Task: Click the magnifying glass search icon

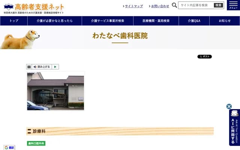Action: 174,5
